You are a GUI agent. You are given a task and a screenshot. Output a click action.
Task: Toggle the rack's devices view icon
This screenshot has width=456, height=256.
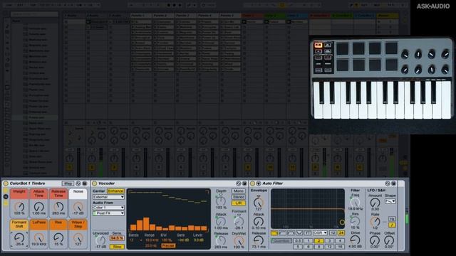coord(6,203)
